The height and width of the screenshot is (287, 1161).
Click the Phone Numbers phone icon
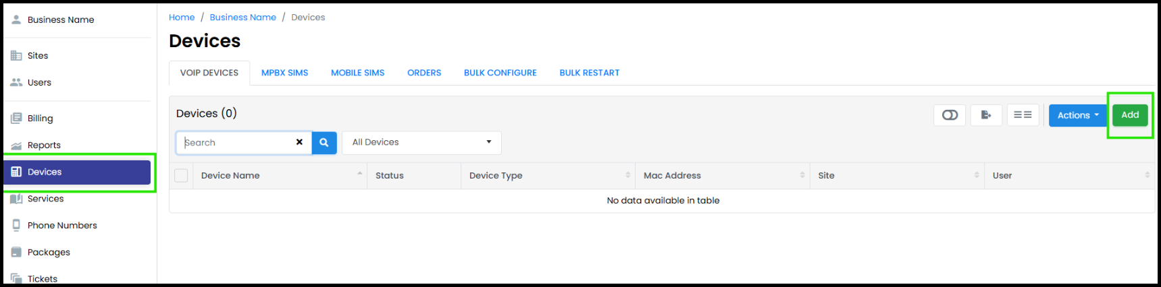(16, 225)
